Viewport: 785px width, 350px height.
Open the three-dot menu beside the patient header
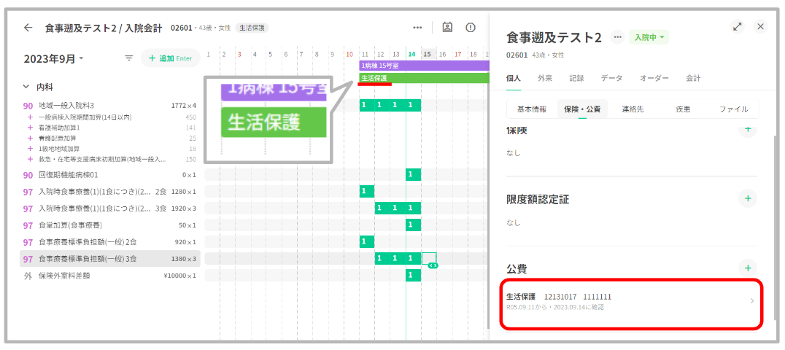click(417, 28)
